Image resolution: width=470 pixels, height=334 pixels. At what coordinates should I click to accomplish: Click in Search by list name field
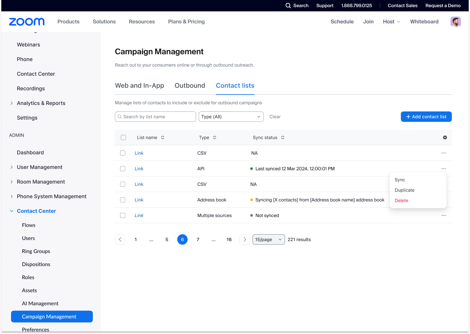(155, 117)
